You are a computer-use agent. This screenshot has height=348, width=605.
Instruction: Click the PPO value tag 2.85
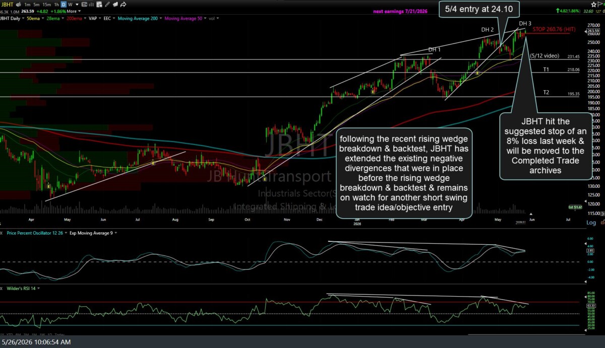tap(590, 250)
